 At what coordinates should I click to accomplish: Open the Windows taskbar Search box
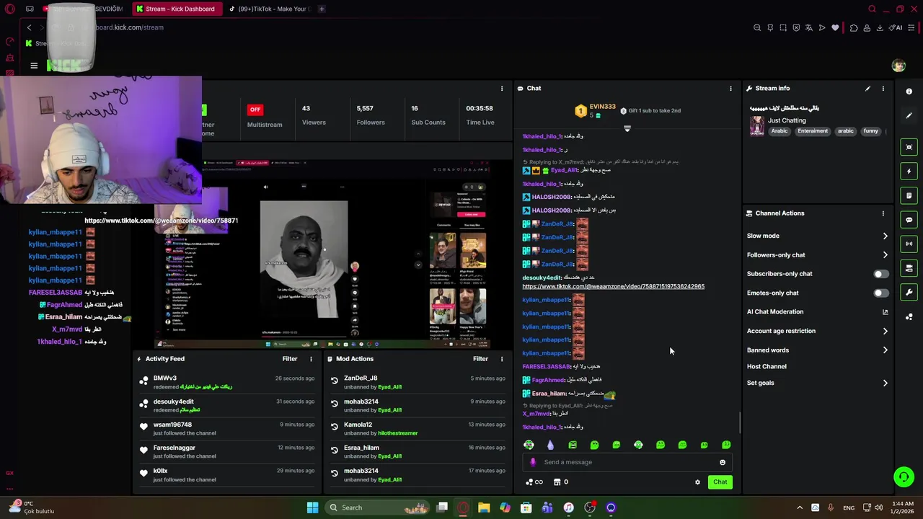tap(378, 507)
